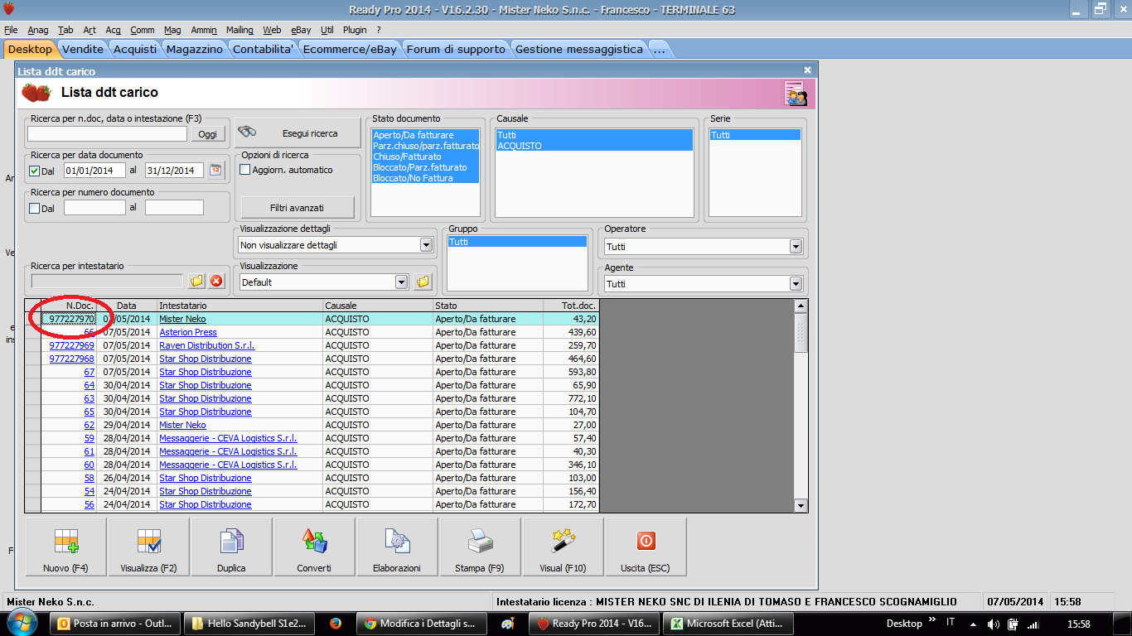Screen dimensions: 1132x636
Task: Expand Visualizzazione dettagli dropdown
Action: point(426,245)
